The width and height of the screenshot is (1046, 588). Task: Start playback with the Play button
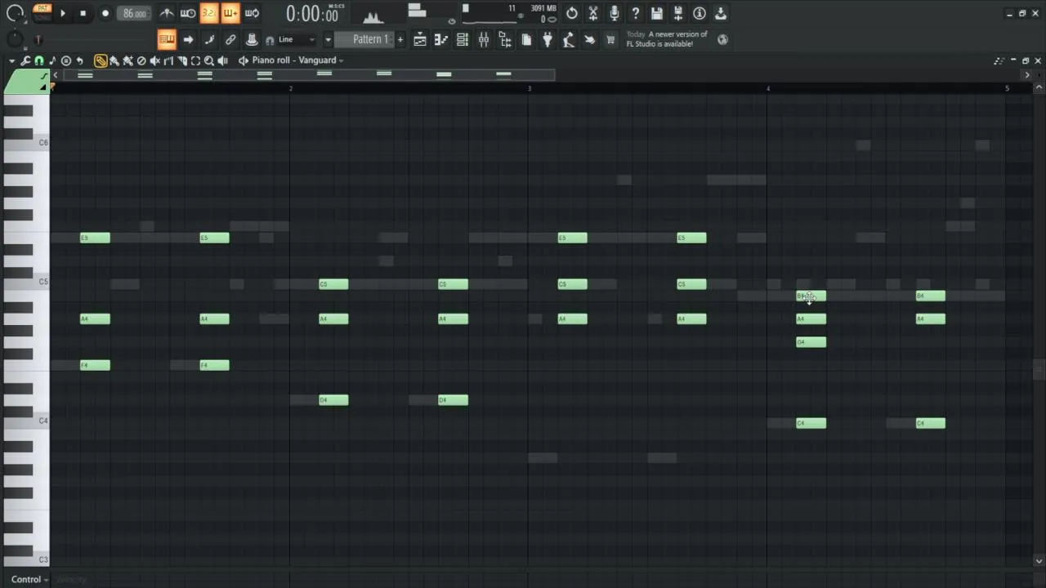click(63, 13)
